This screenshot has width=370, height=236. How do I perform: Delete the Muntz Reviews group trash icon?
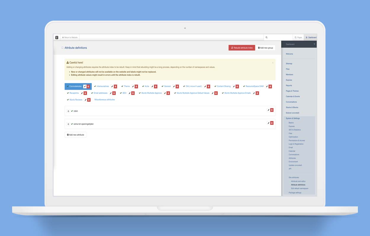89,100
